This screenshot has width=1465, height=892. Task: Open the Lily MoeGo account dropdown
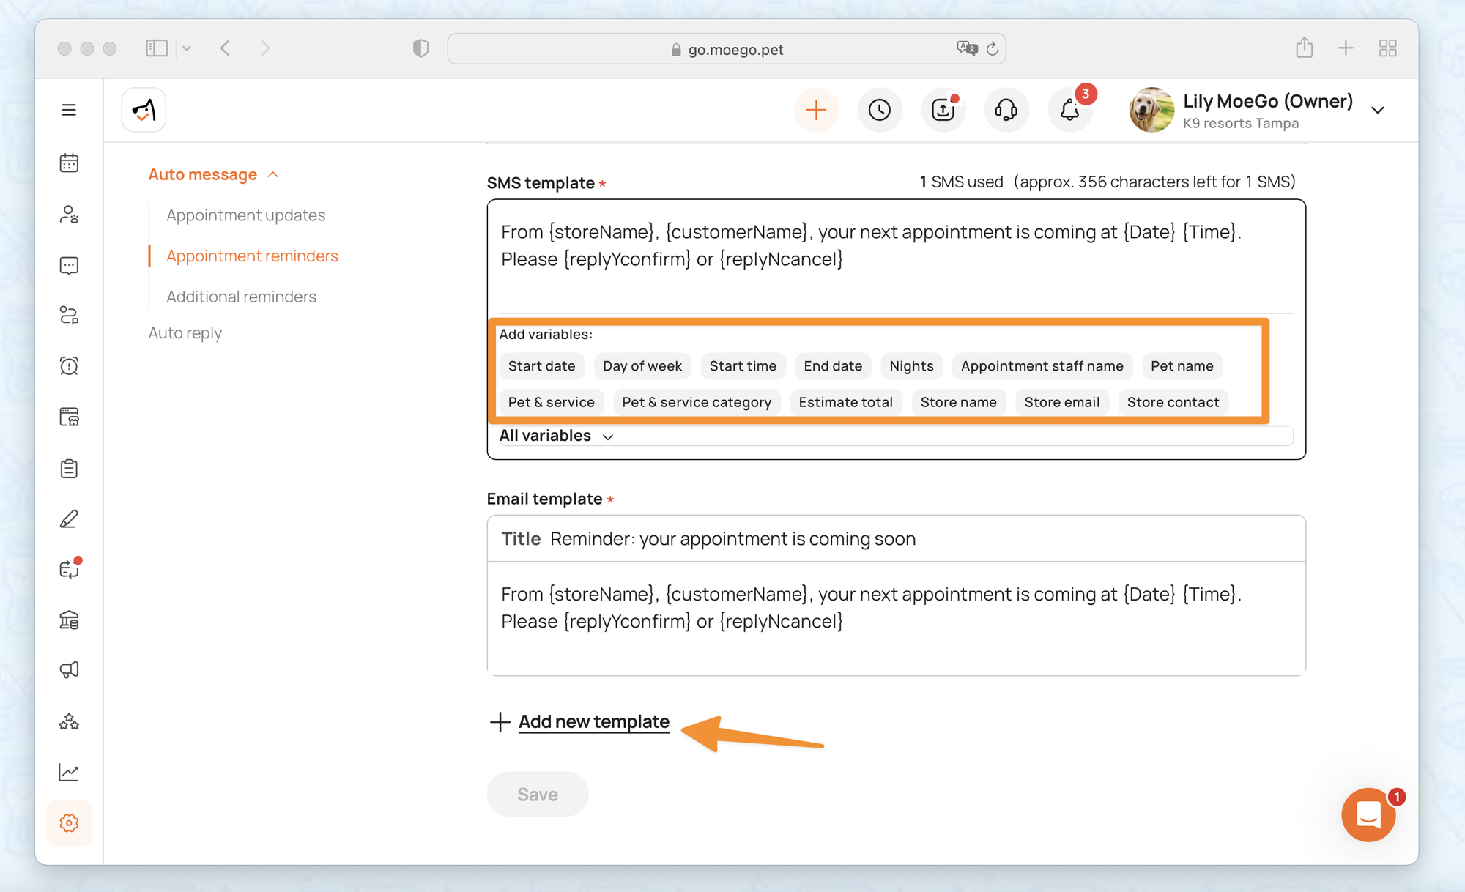click(x=1377, y=111)
